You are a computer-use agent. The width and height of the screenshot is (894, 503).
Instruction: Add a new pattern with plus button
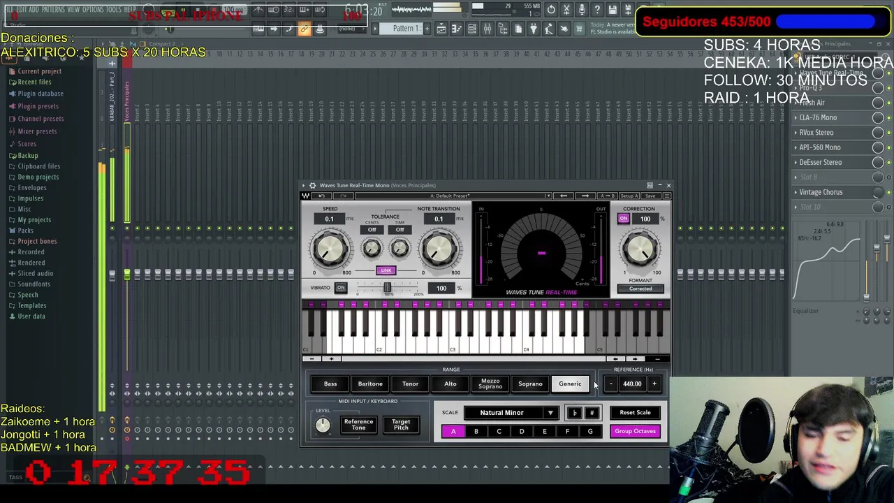427,29
